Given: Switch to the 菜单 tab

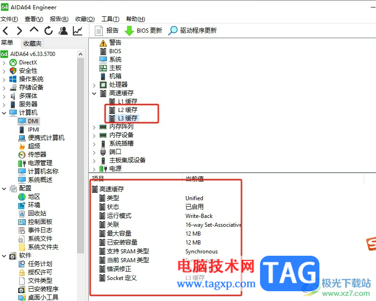Looking at the screenshot, I should point(7,42).
